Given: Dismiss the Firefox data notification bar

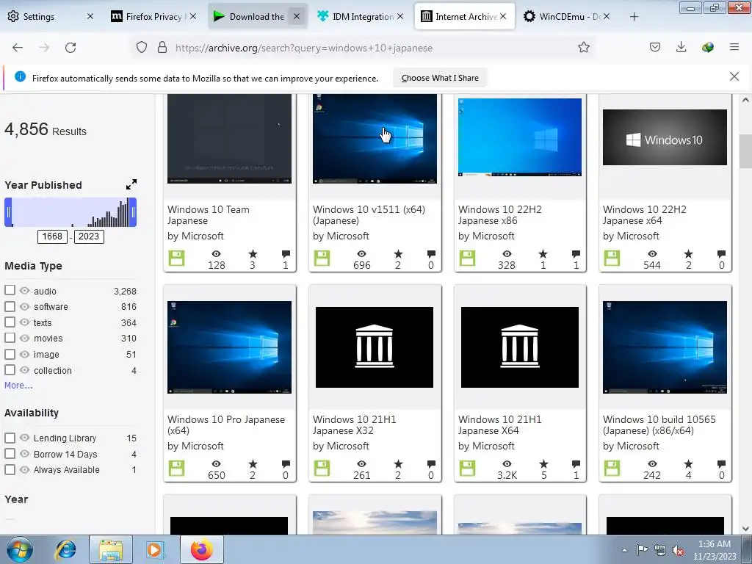Looking at the screenshot, I should click(x=734, y=76).
